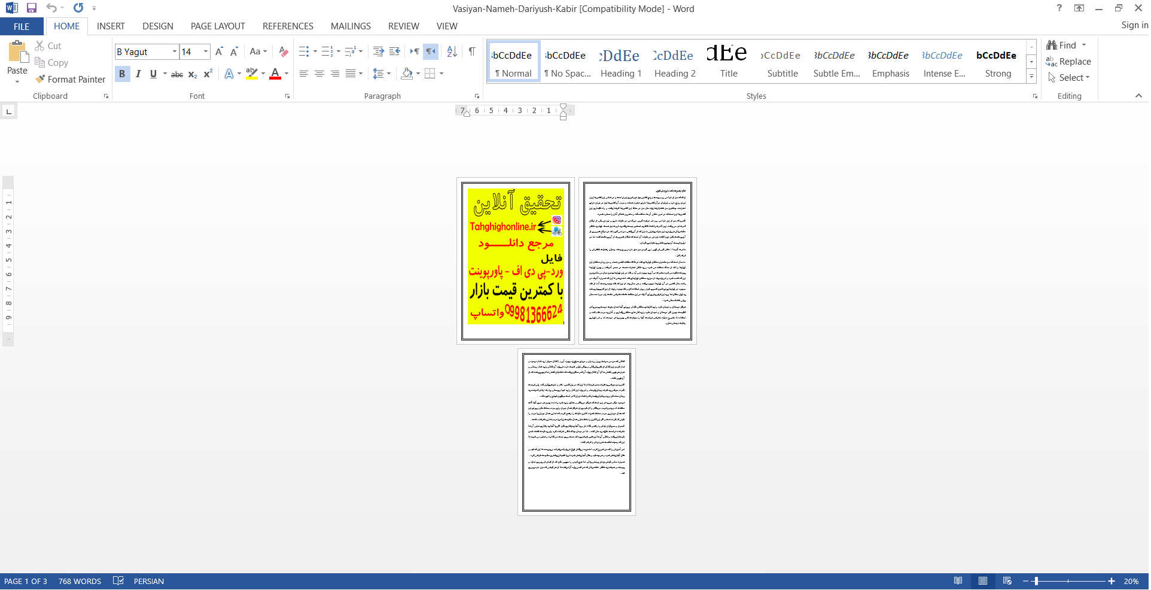Apply red font color

[x=275, y=74]
